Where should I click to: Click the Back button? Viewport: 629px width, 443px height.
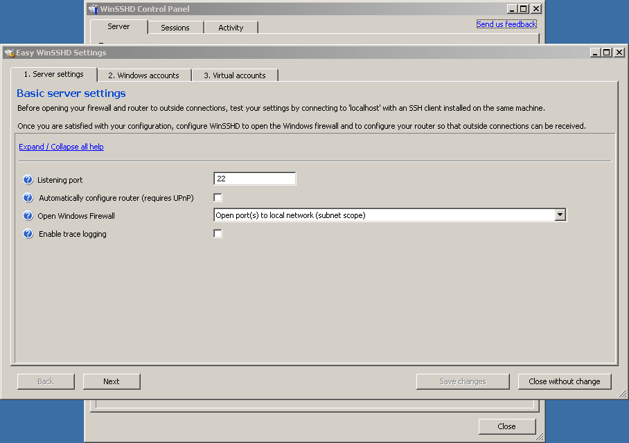pyautogui.click(x=45, y=381)
